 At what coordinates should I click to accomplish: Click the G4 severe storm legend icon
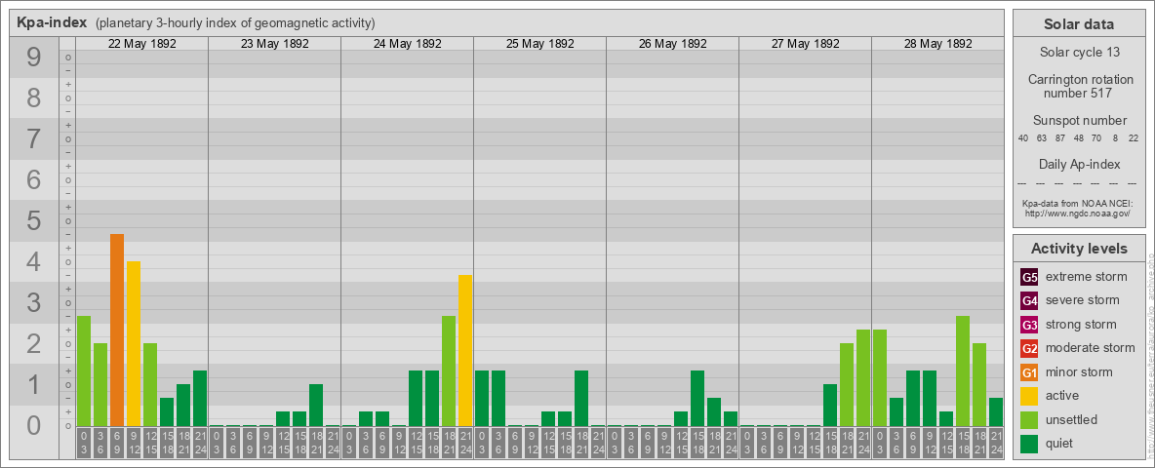coord(1029,301)
